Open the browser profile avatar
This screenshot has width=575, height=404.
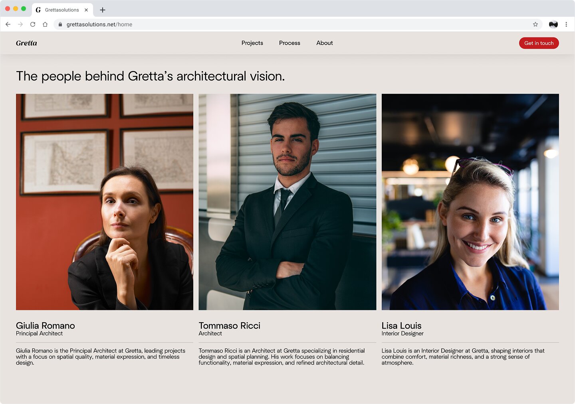click(553, 24)
